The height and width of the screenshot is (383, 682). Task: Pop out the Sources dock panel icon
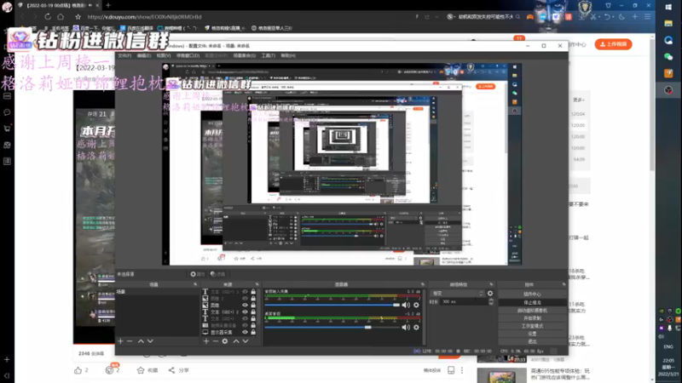pyautogui.click(x=257, y=284)
